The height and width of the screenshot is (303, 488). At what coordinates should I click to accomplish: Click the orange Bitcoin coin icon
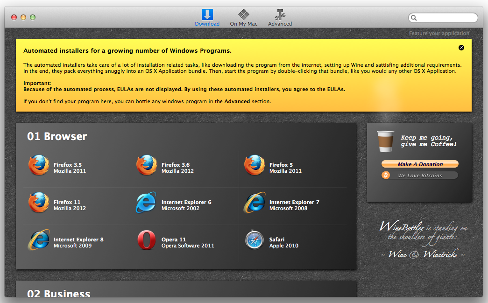[386, 175]
